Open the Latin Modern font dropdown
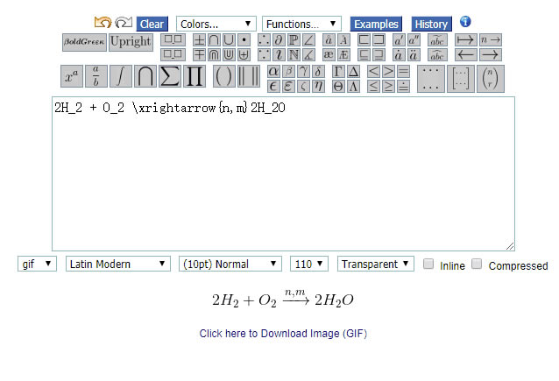The image size is (559, 381). click(x=118, y=264)
